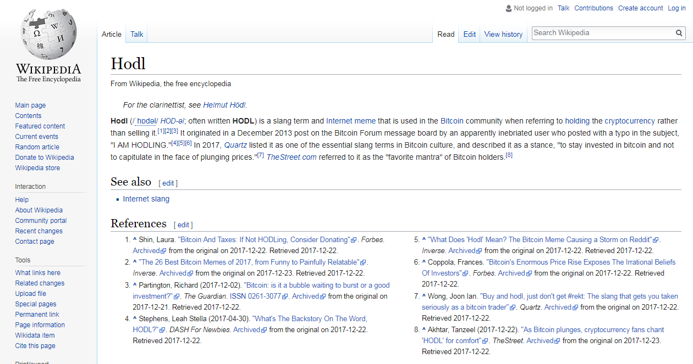Open About Wikipedia

(x=39, y=210)
